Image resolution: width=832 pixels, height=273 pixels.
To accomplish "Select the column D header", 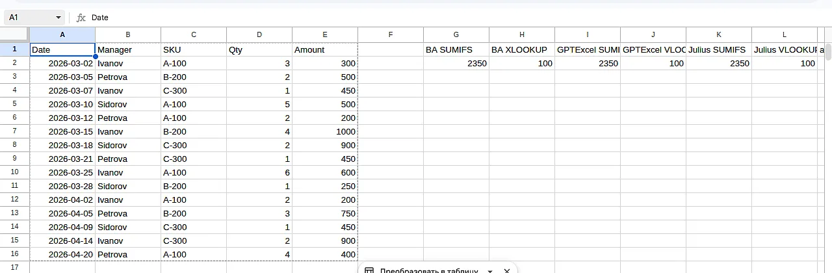I will pos(259,34).
